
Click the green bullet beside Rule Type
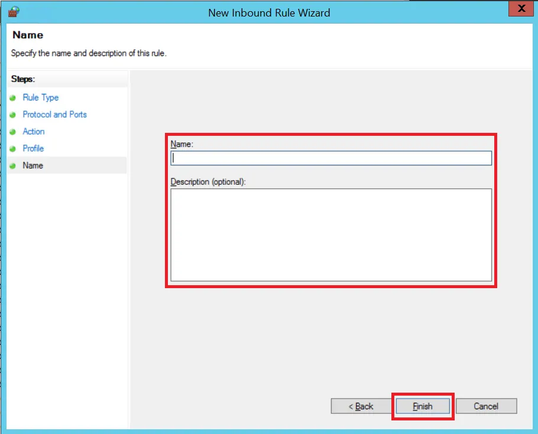point(12,98)
